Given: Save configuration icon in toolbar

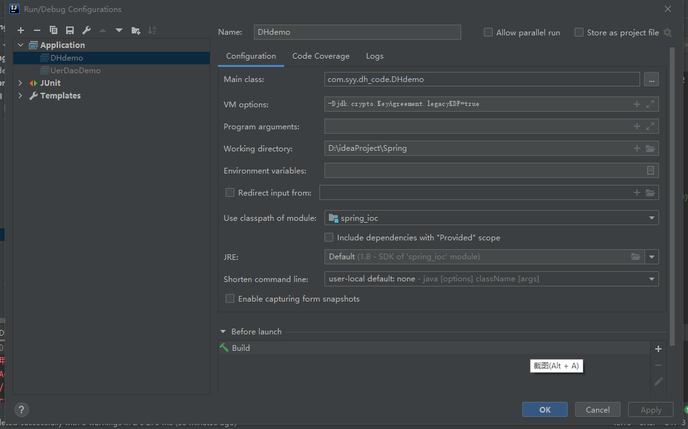Looking at the screenshot, I should point(70,30).
